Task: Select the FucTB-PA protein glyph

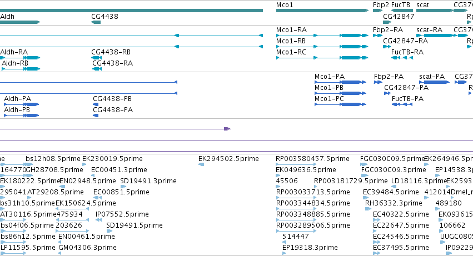Action: pyautogui.click(x=402, y=104)
